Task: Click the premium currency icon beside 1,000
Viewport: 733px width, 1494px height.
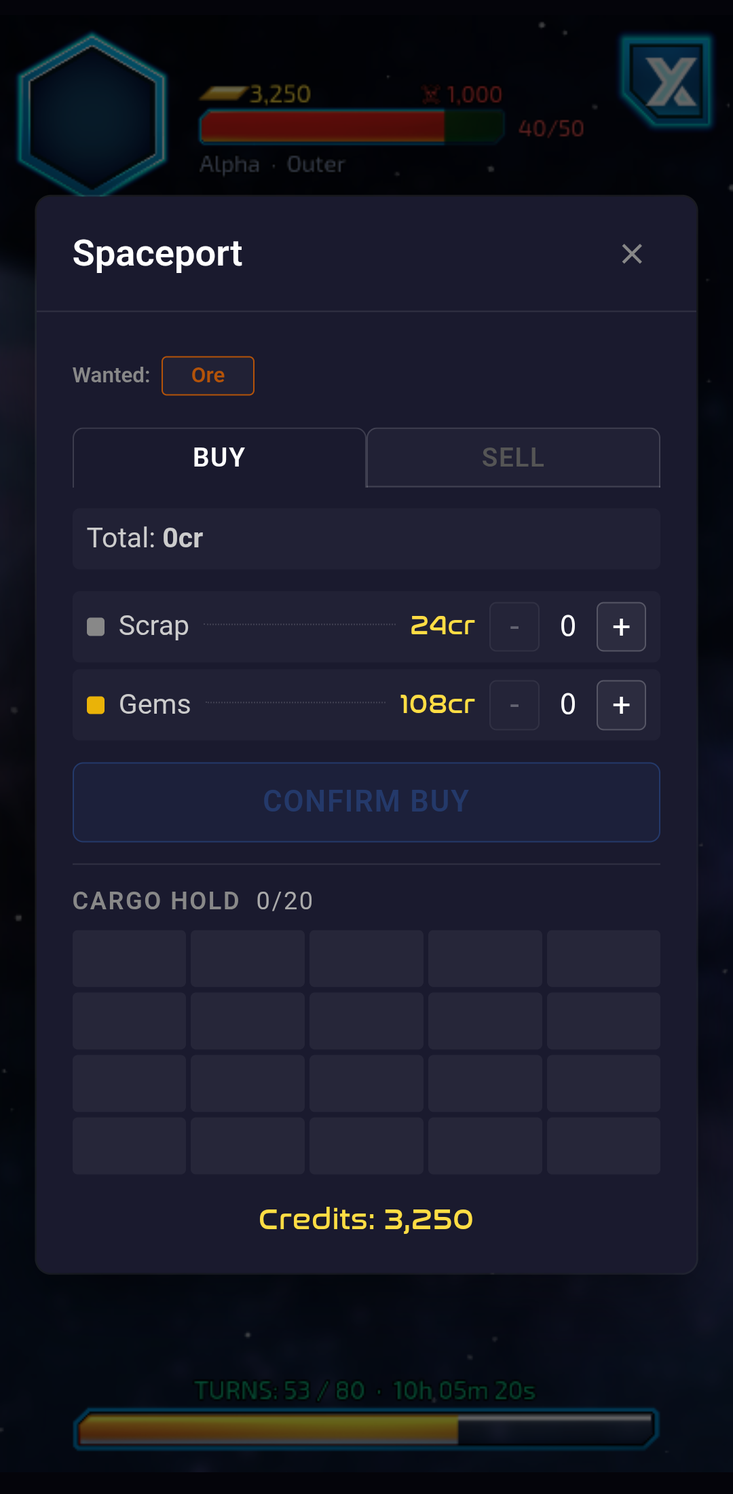Action: pyautogui.click(x=432, y=94)
